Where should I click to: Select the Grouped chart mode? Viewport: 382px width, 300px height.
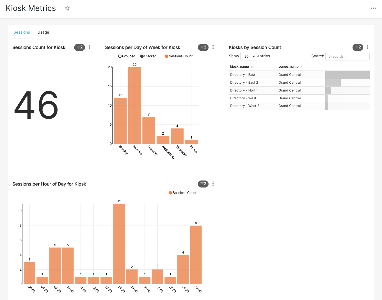[127, 56]
